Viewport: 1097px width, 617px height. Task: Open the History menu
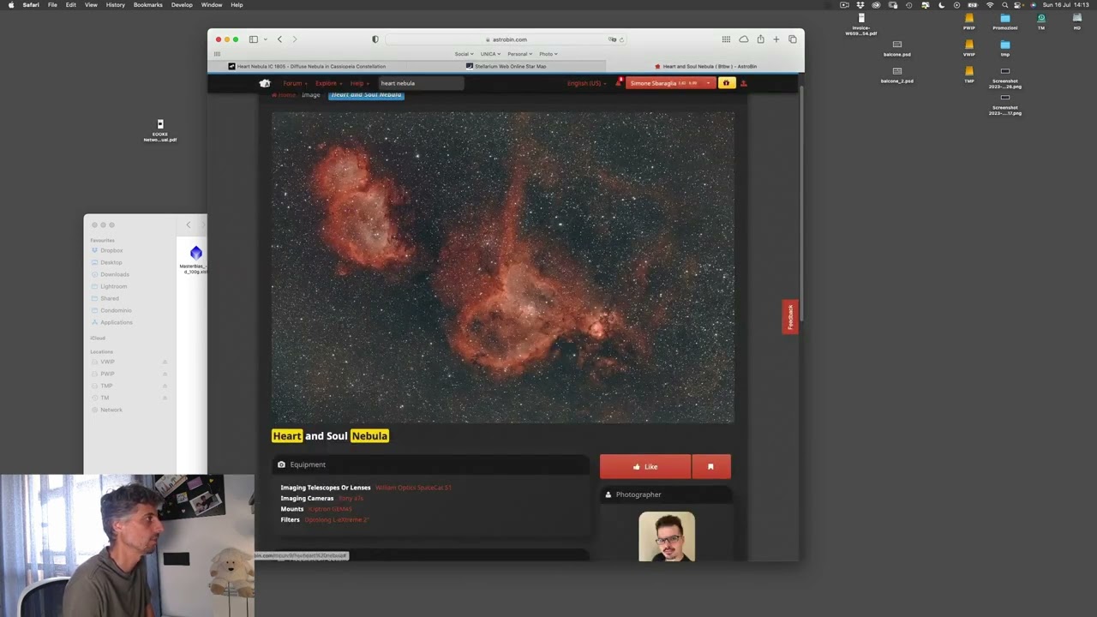tap(115, 5)
